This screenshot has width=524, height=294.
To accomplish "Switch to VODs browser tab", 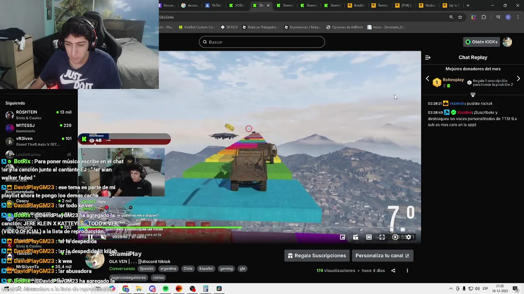I will click(237, 5).
